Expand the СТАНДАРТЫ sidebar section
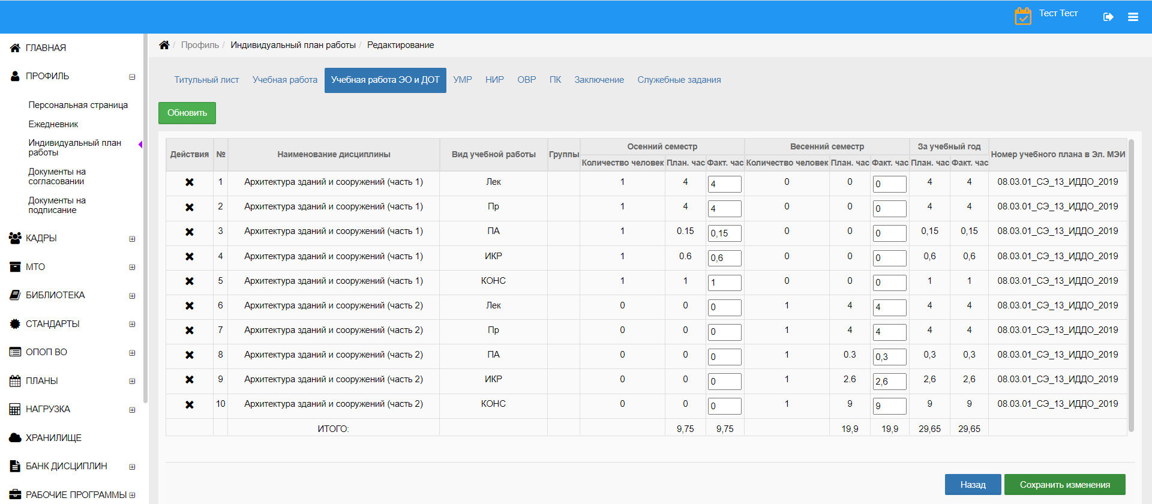The image size is (1152, 504). [132, 324]
